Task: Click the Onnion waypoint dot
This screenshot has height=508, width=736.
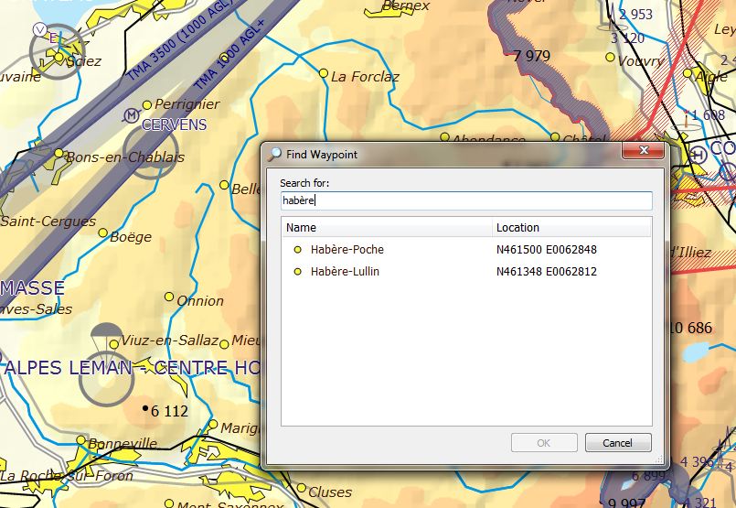Action: tap(169, 297)
